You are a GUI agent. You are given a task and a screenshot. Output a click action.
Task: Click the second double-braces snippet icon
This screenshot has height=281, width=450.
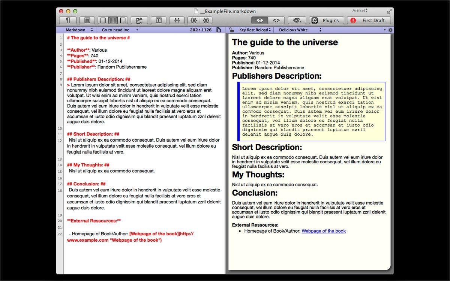pos(206,21)
